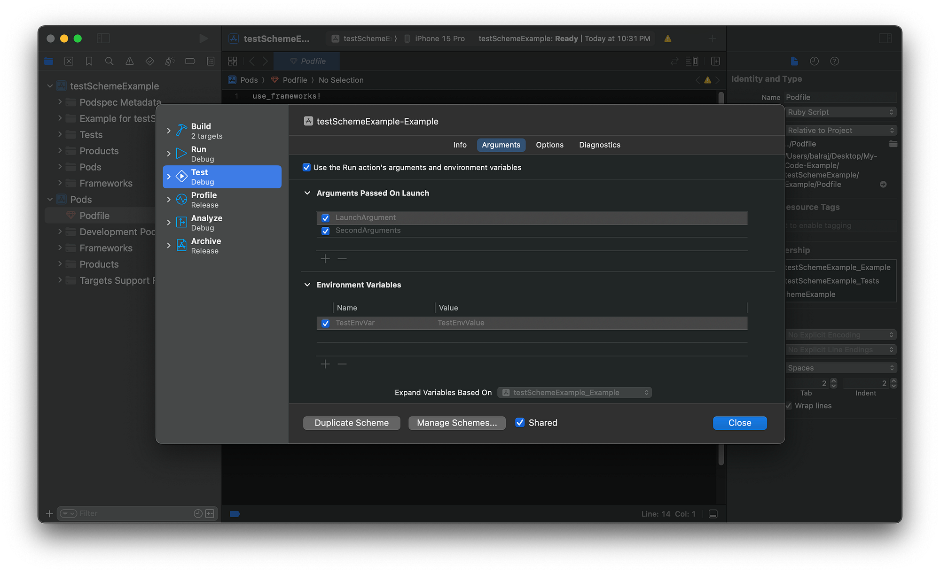This screenshot has height=573, width=940.
Task: Collapse Environment Variables section
Action: pos(307,285)
